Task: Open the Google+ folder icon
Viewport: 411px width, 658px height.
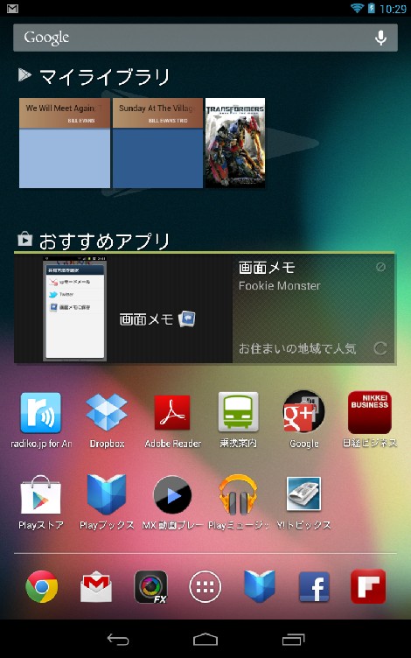Action: point(304,413)
